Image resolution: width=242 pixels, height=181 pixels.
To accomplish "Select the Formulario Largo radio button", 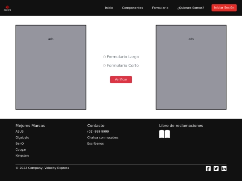I will point(104,57).
